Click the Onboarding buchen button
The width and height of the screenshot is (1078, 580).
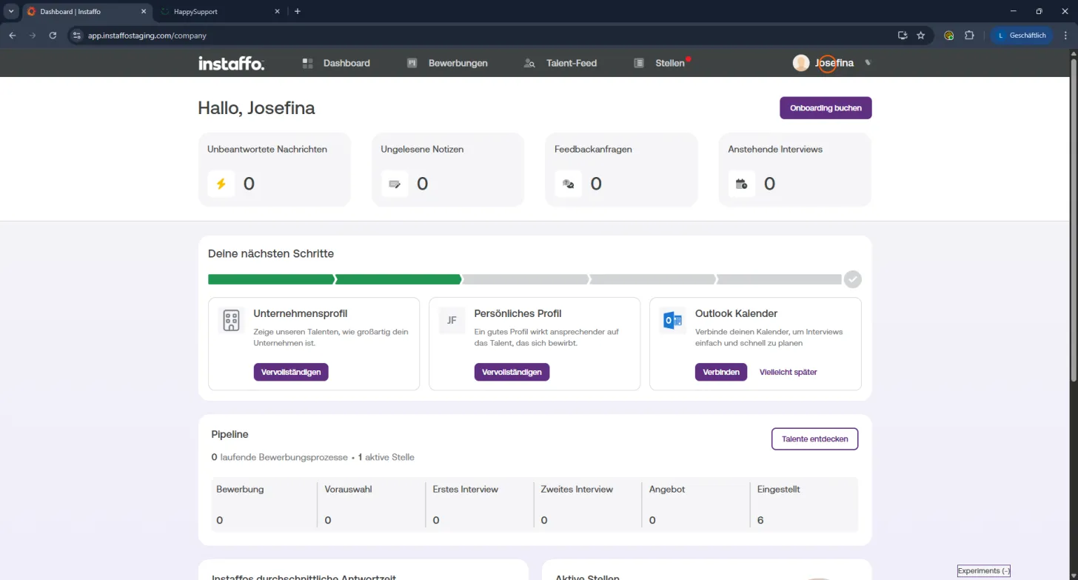pyautogui.click(x=826, y=107)
